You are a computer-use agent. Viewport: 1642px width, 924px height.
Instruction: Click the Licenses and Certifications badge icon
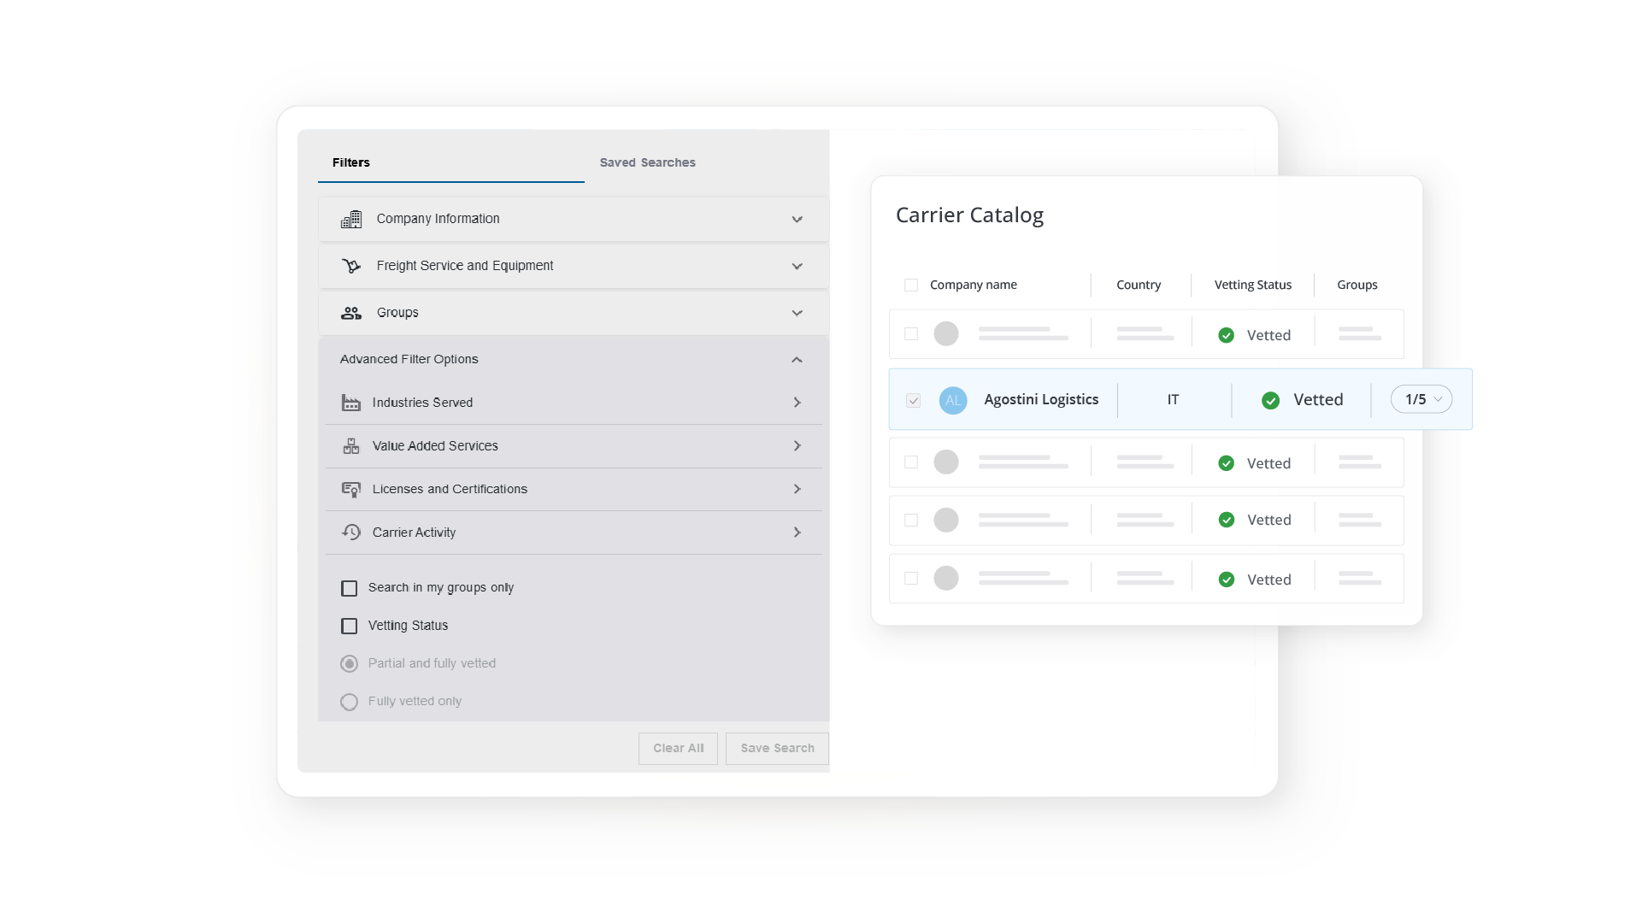point(352,489)
